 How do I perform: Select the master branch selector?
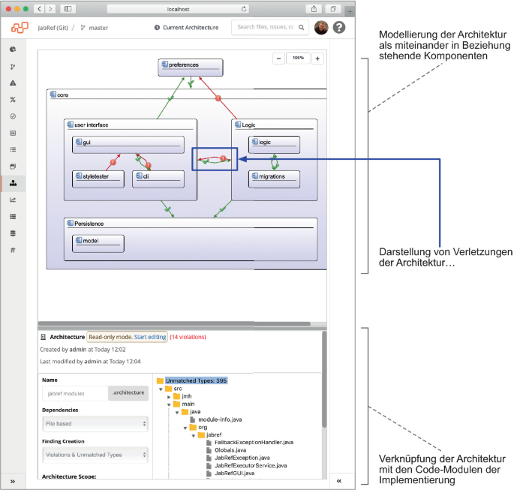pyautogui.click(x=94, y=28)
